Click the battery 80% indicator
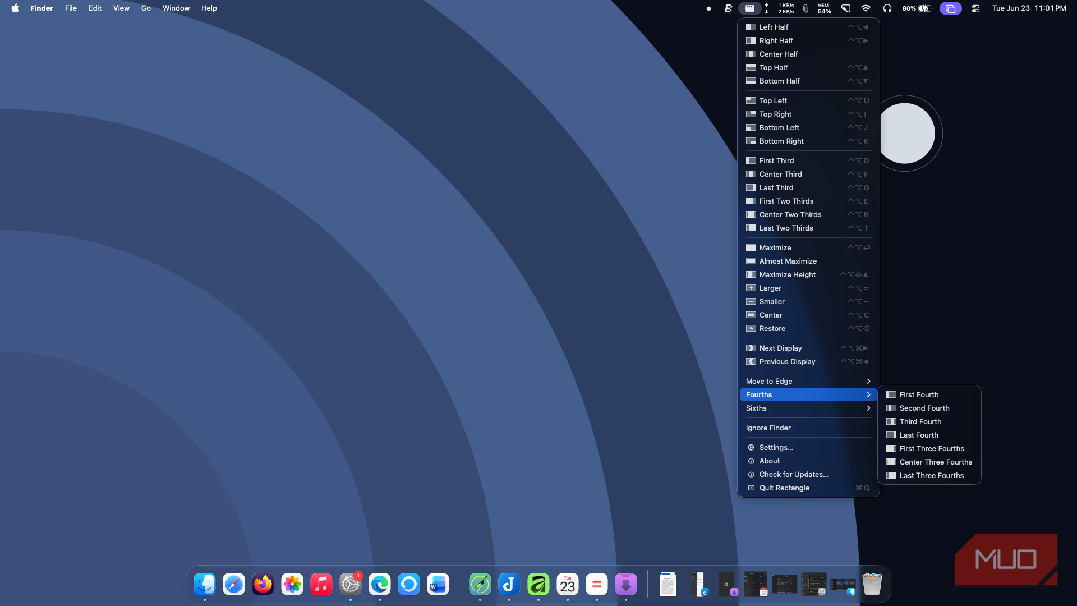Image resolution: width=1077 pixels, height=606 pixels. tap(917, 8)
